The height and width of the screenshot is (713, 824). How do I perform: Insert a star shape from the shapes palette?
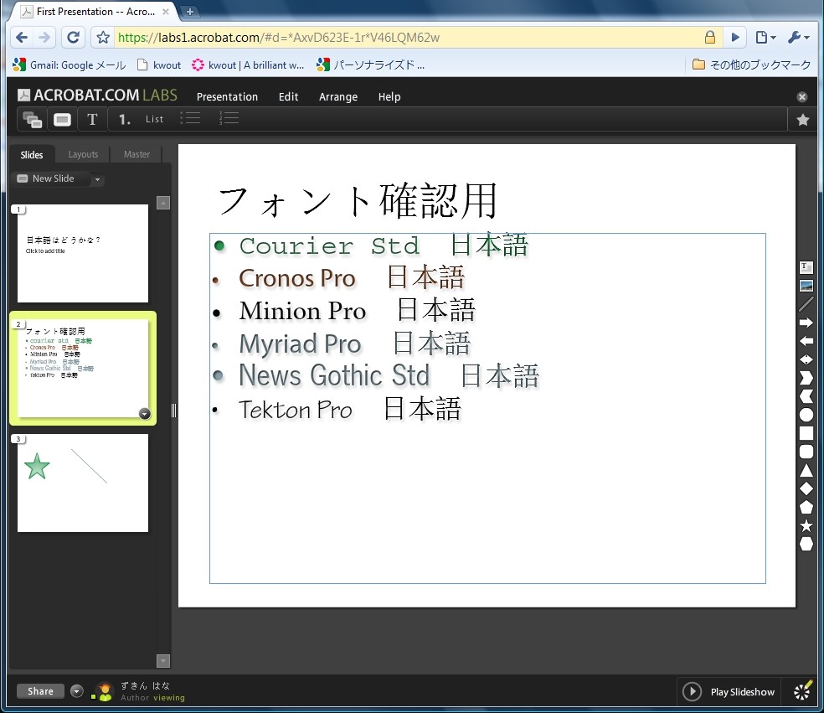click(805, 526)
